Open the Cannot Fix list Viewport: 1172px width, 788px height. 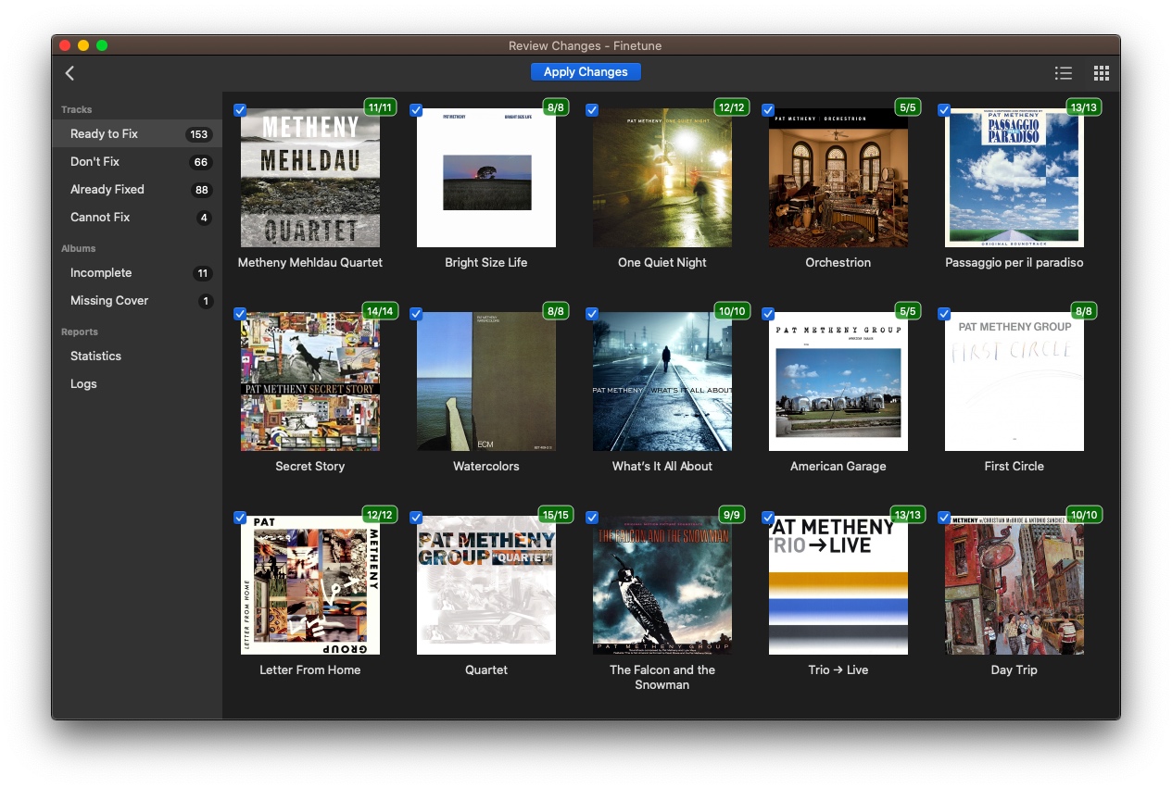137,217
